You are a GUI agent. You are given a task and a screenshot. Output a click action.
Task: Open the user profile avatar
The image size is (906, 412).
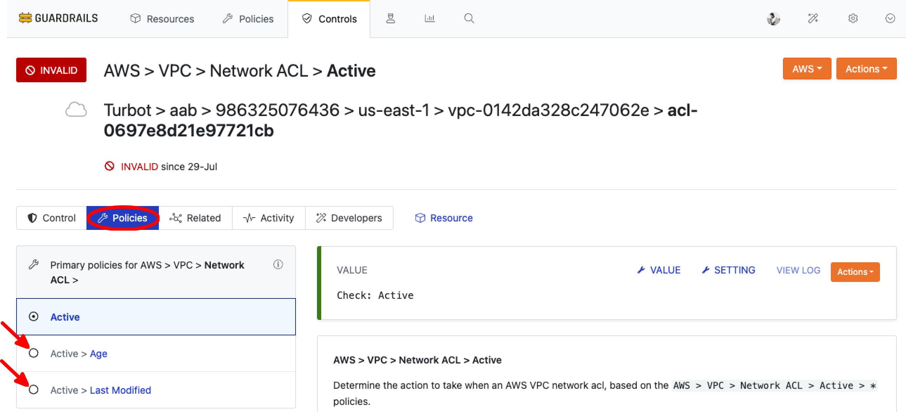click(x=773, y=19)
